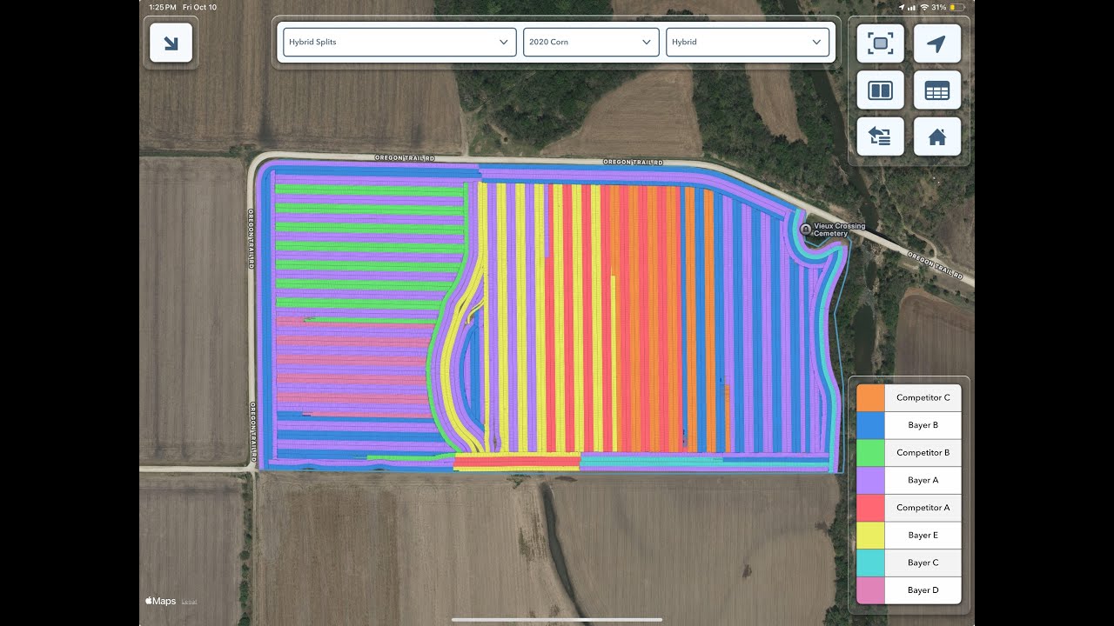Select the red Competitor A swatch
Screen dimensions: 1114x626
point(870,508)
